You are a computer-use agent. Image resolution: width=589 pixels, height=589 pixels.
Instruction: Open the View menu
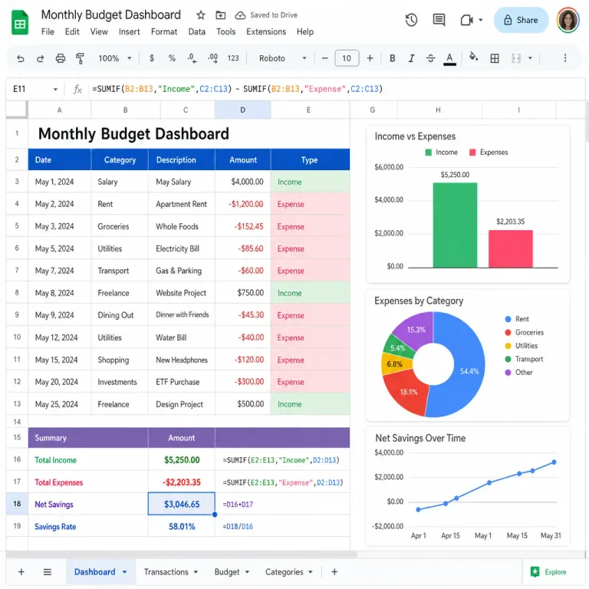(99, 31)
